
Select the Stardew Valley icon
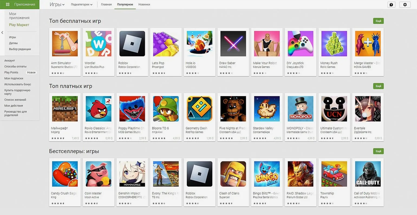point(267,109)
